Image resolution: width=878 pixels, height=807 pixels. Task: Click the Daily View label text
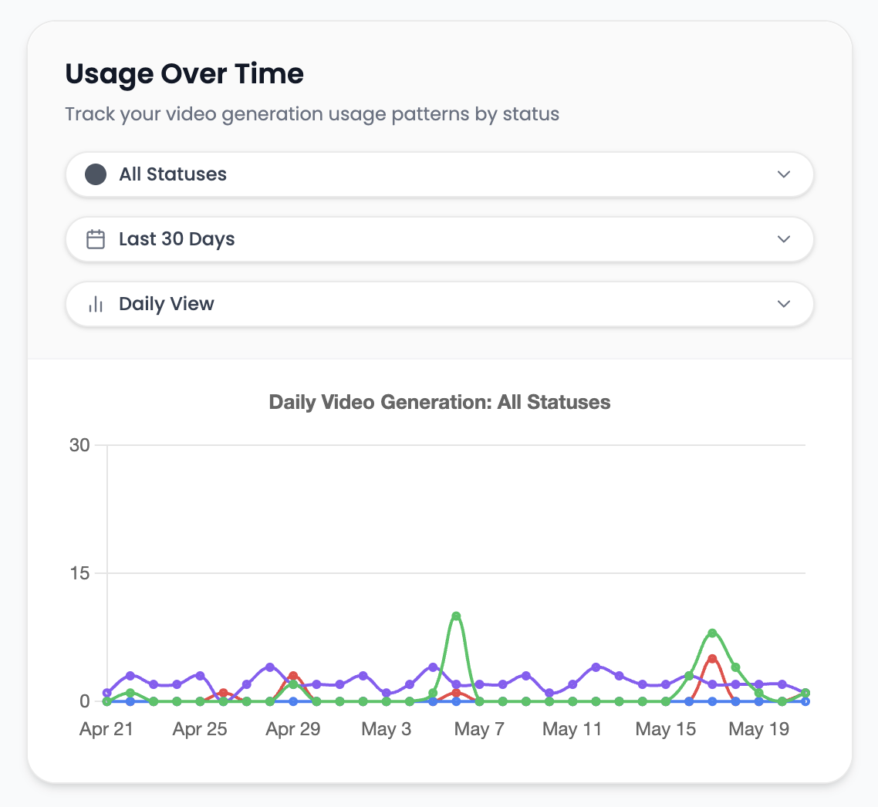(x=167, y=304)
